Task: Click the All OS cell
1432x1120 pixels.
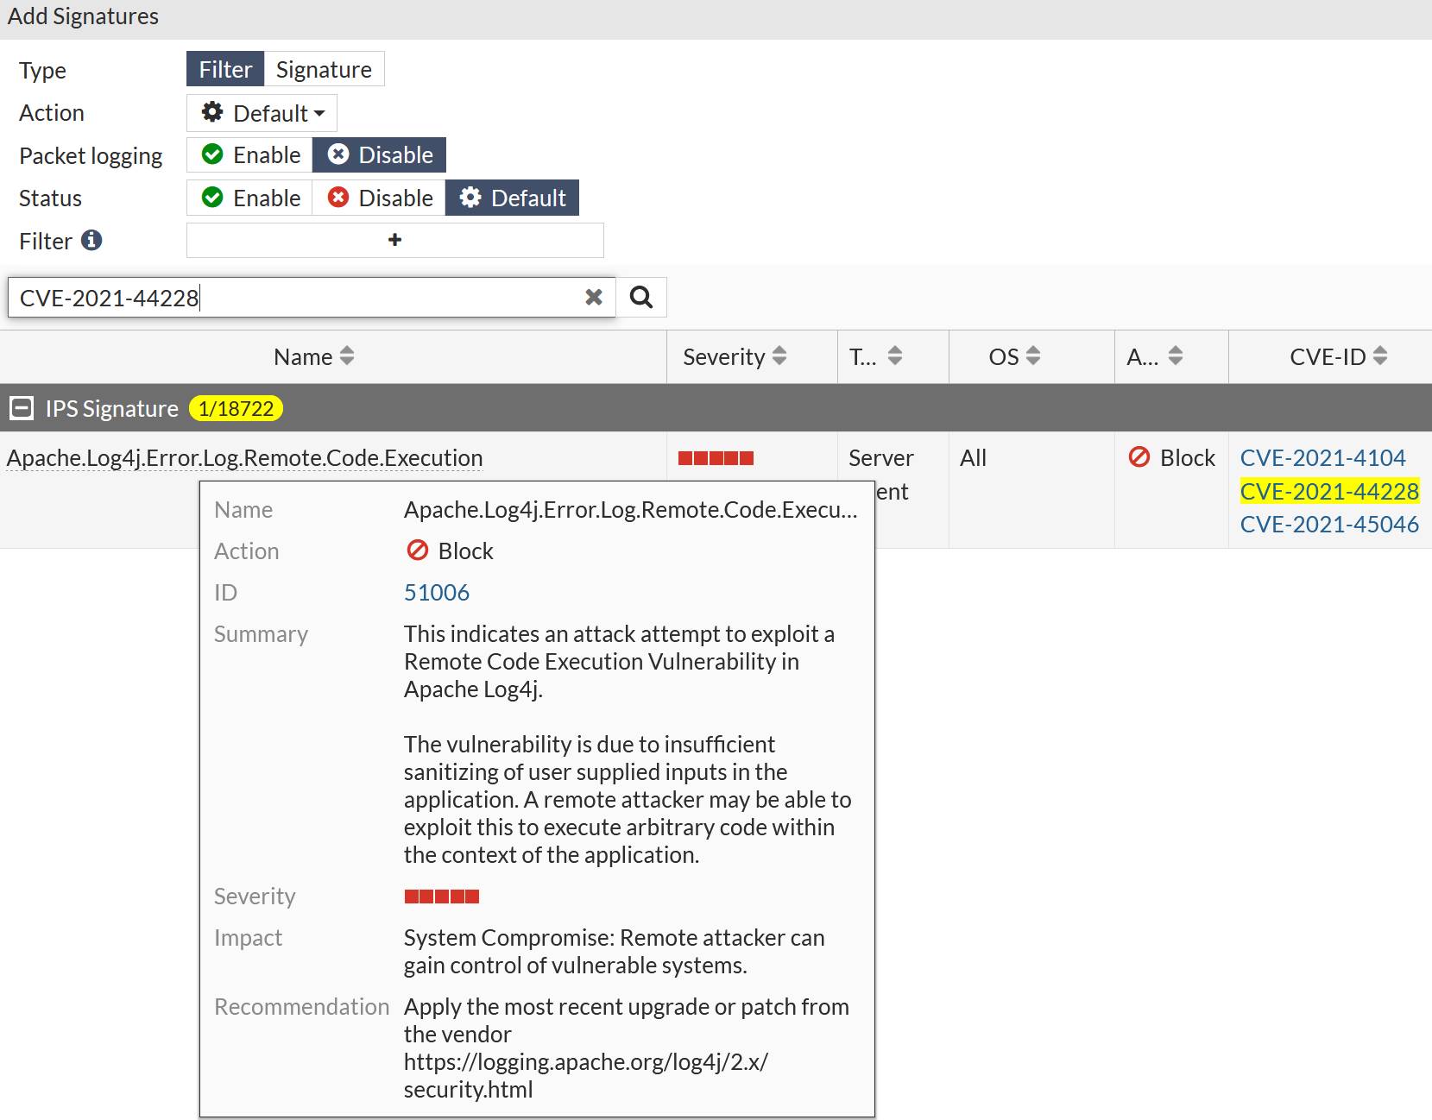Action: 973,458
